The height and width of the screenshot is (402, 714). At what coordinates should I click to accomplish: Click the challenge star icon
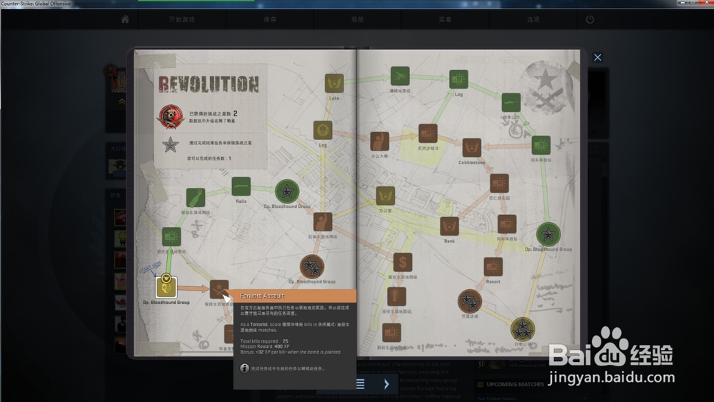[171, 145]
